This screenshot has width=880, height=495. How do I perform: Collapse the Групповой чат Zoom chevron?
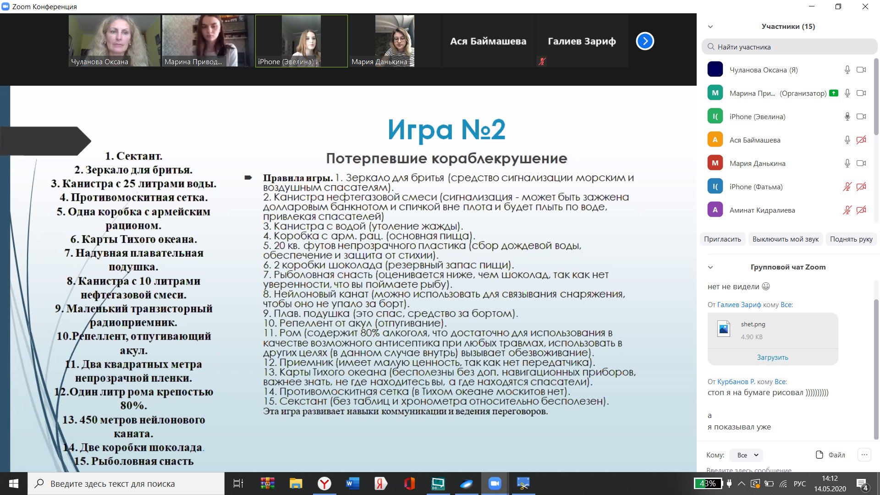tap(710, 267)
